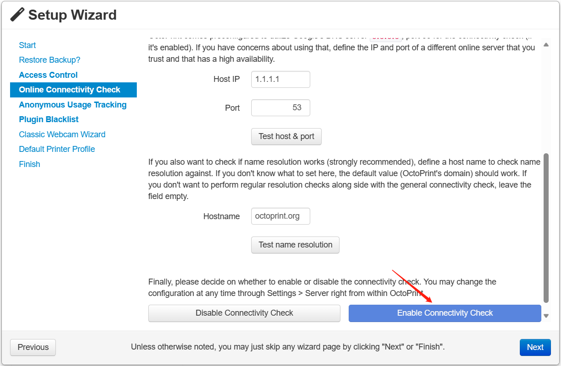561x366 pixels.
Task: Click the Next button
Action: [x=535, y=347]
